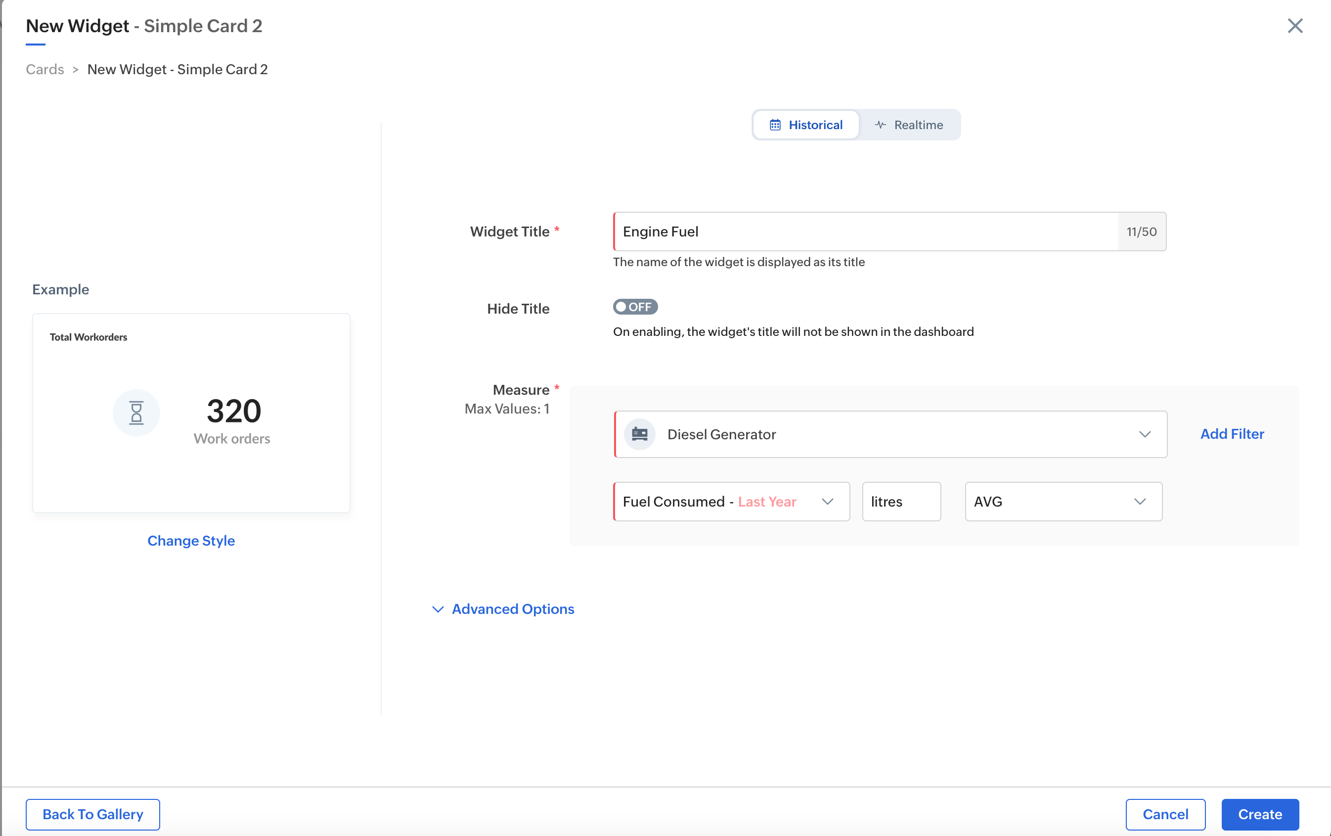Click the pulse icon on Realtime tab
This screenshot has height=836, width=1331.
[880, 125]
